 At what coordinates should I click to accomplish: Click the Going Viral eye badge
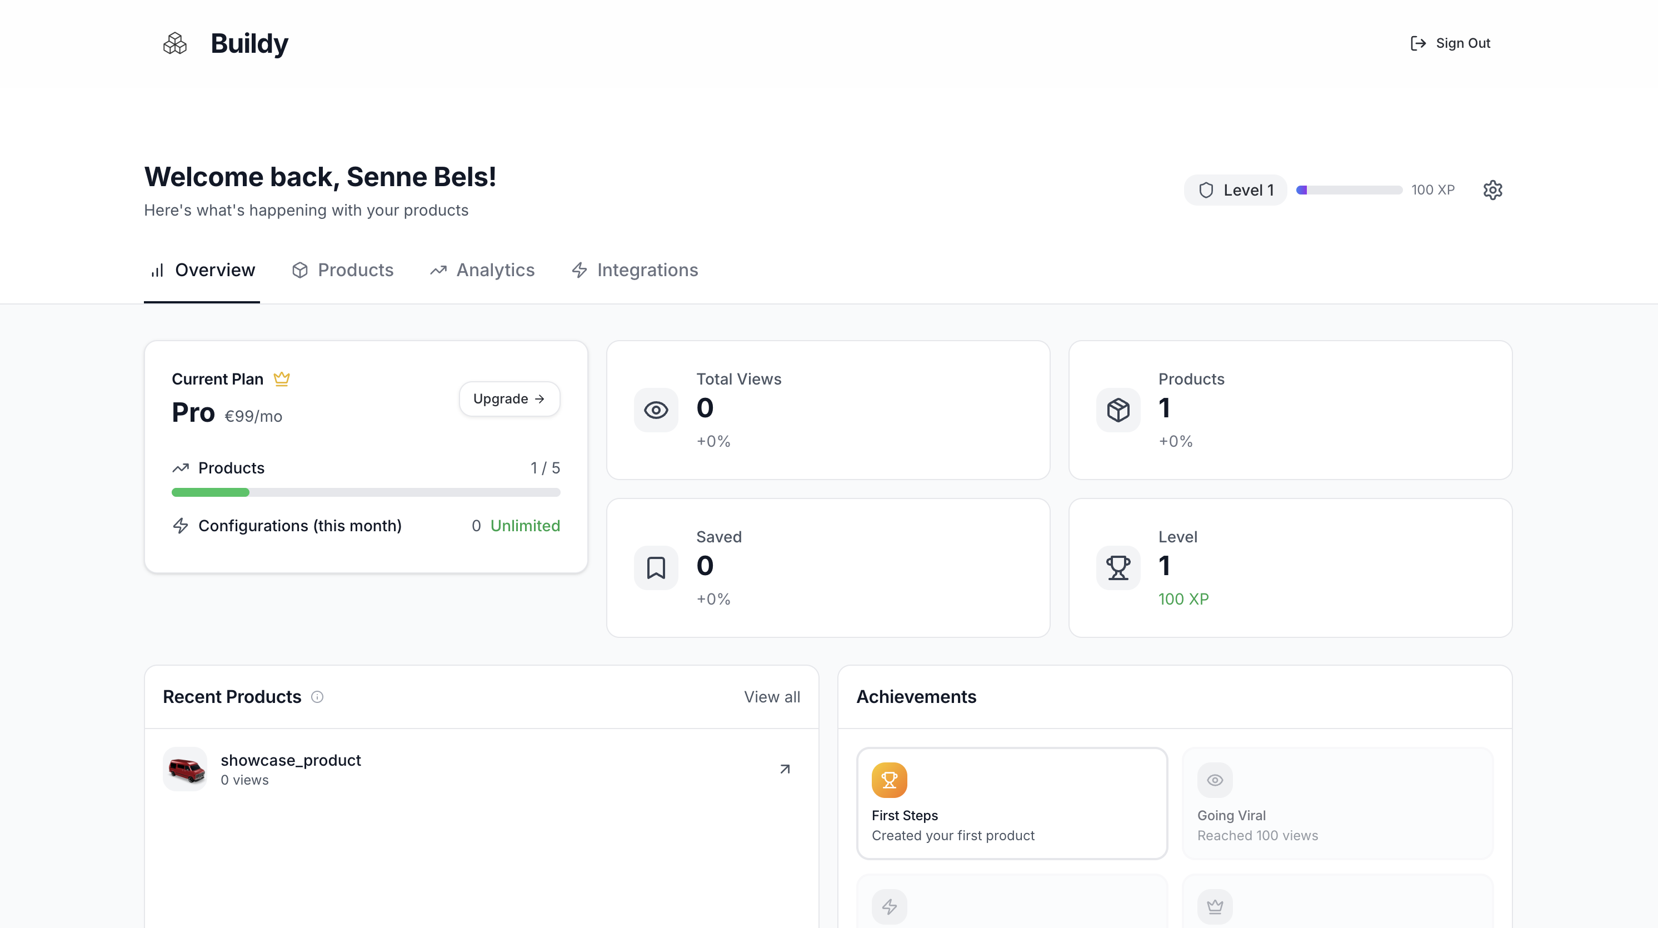tap(1215, 780)
